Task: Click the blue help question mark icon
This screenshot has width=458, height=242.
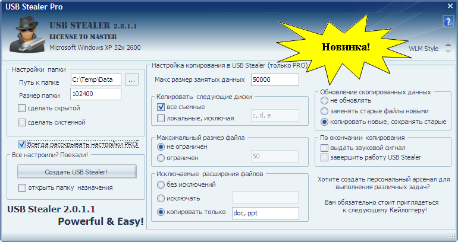Action: click(448, 21)
